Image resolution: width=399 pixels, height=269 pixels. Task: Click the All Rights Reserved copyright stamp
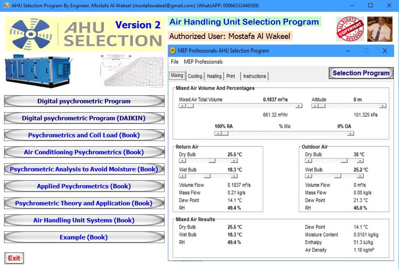pos(350,30)
